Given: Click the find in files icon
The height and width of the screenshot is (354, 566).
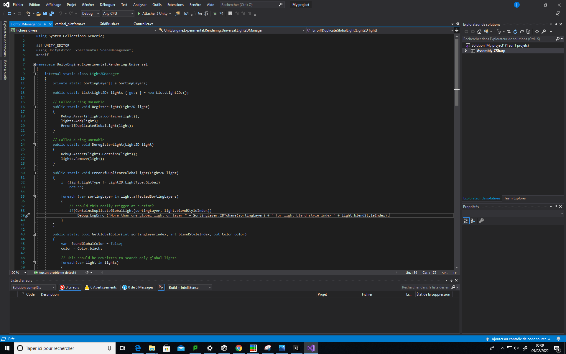Looking at the screenshot, I should (177, 14).
